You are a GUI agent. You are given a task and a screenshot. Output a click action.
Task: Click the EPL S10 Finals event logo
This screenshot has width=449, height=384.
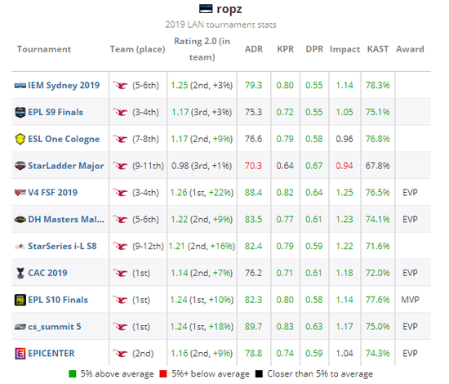(20, 300)
